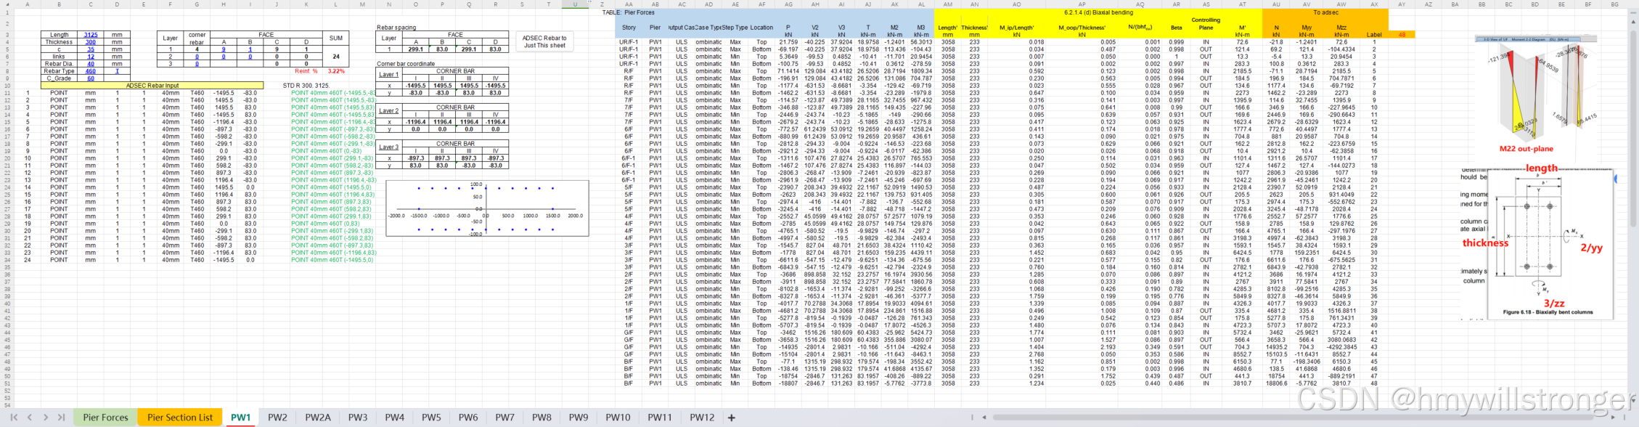Viewport: 1639px width, 427px height.
Task: Open the PW11 sheet tab
Action: click(660, 418)
